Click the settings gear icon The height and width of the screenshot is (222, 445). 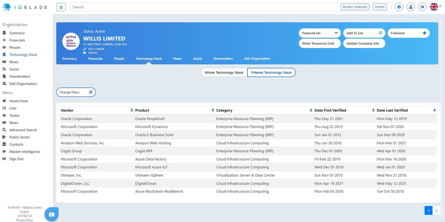pos(399,7)
